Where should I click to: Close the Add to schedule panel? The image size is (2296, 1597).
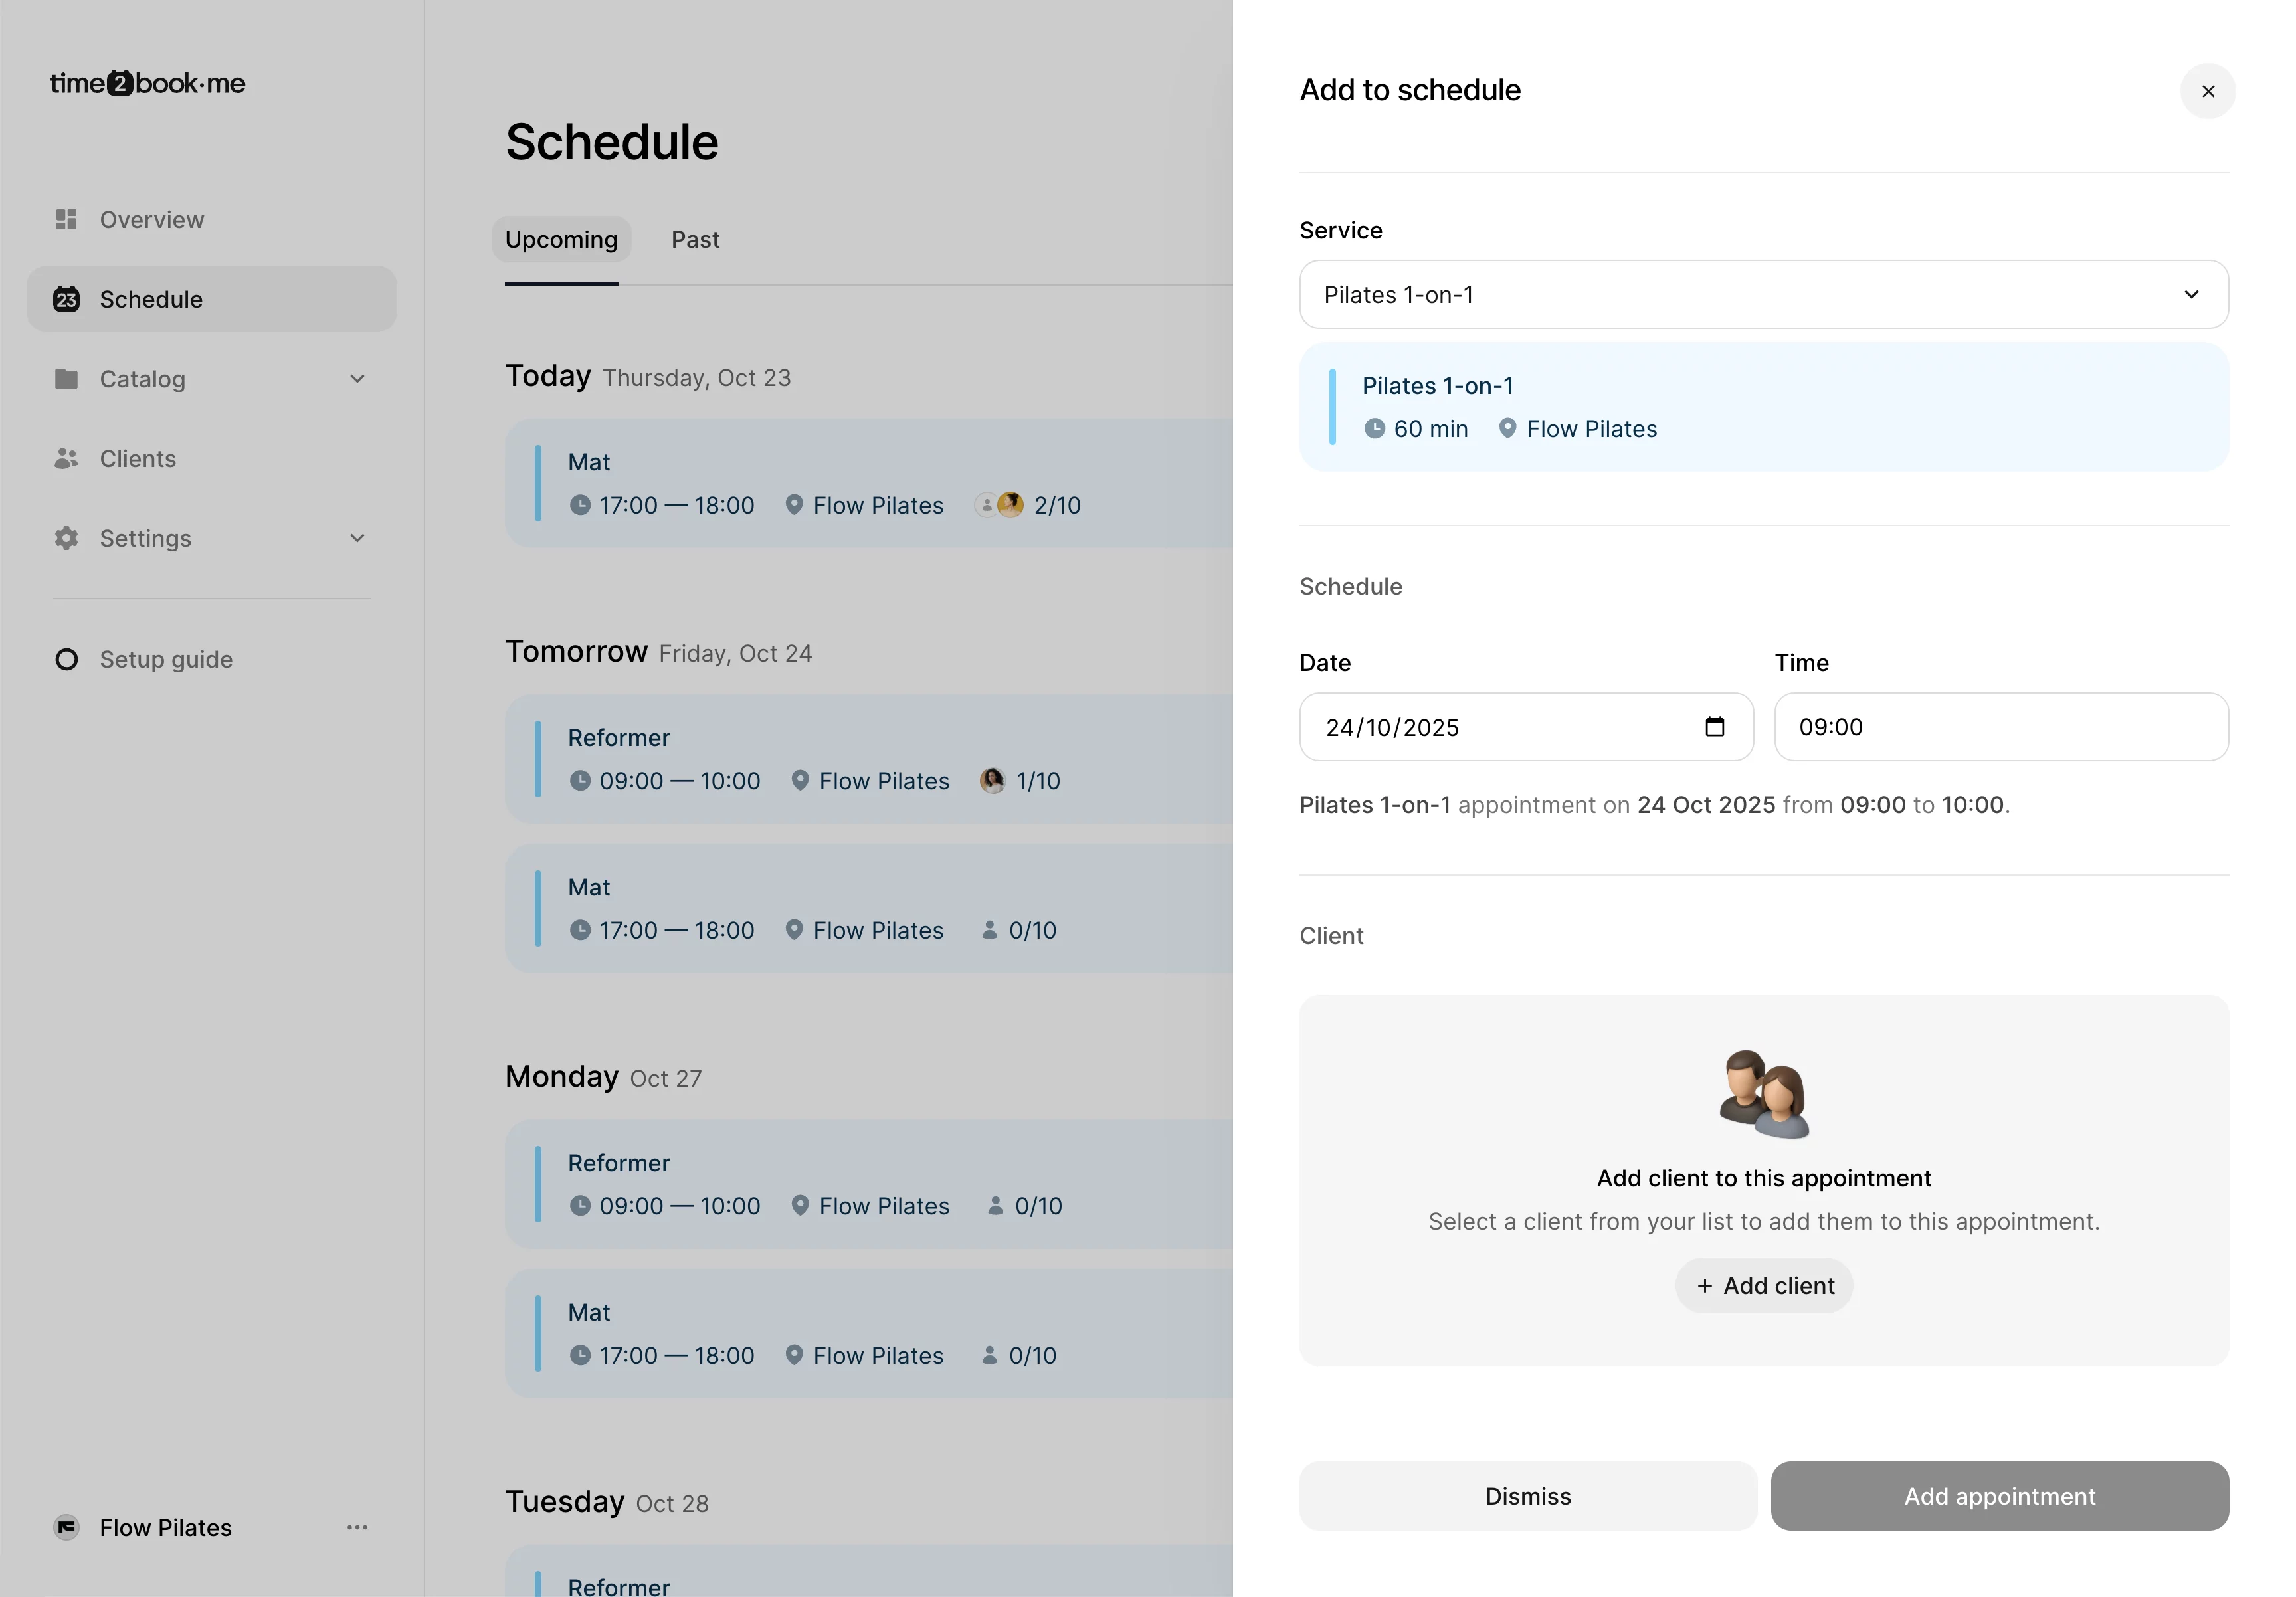tap(2208, 91)
